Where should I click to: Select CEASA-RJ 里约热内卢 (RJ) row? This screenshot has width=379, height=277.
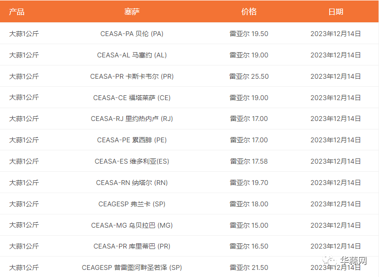coord(132,119)
